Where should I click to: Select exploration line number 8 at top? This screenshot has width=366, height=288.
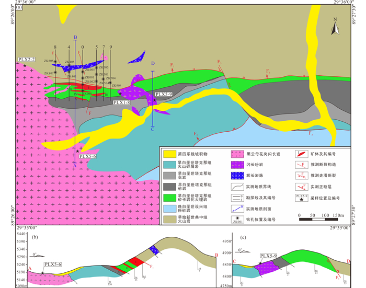[x=55, y=48]
